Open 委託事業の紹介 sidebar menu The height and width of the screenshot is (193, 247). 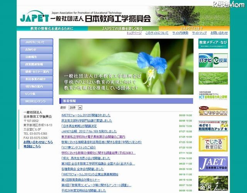tap(36, 79)
